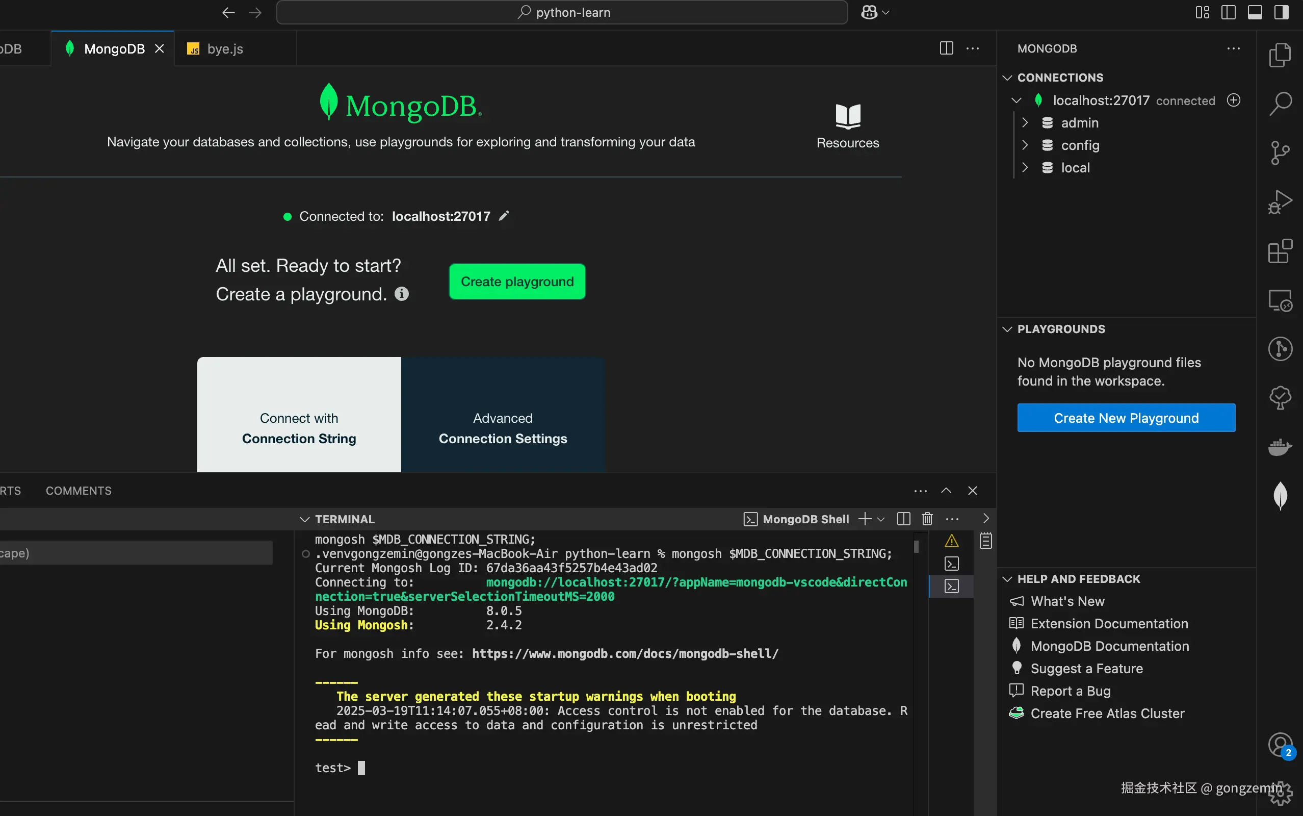Collapse the localhost:27017 connection tree
Viewport: 1303px width, 816px height.
[1016, 100]
